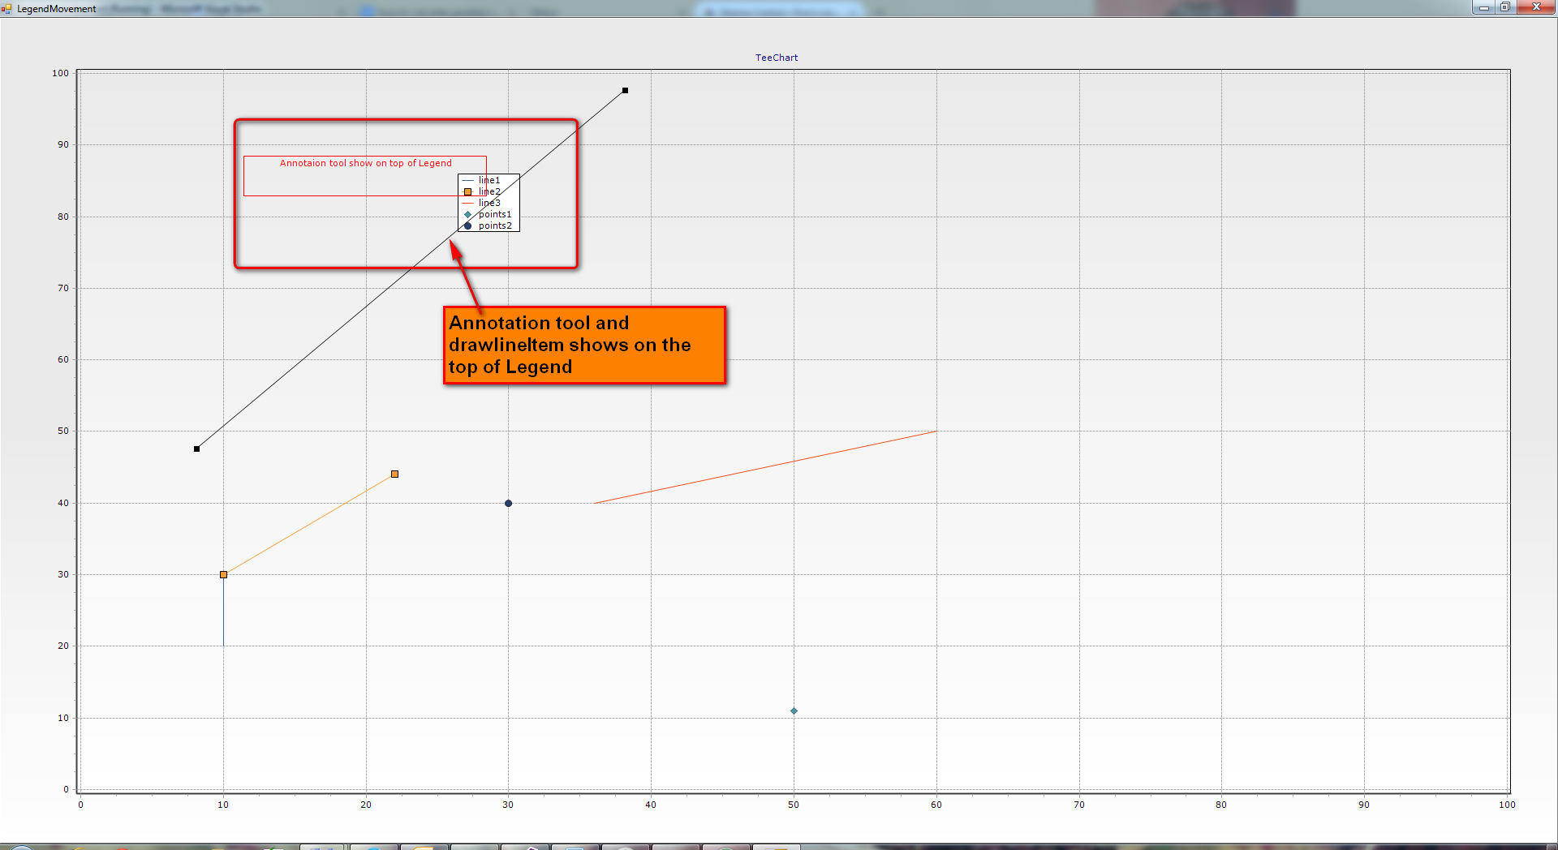Click the teal points1 diamond marker
1558x850 pixels.
tap(794, 710)
